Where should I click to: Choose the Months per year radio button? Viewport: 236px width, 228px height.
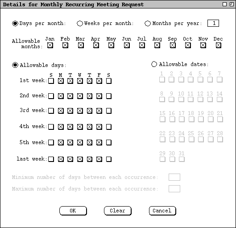(148, 23)
